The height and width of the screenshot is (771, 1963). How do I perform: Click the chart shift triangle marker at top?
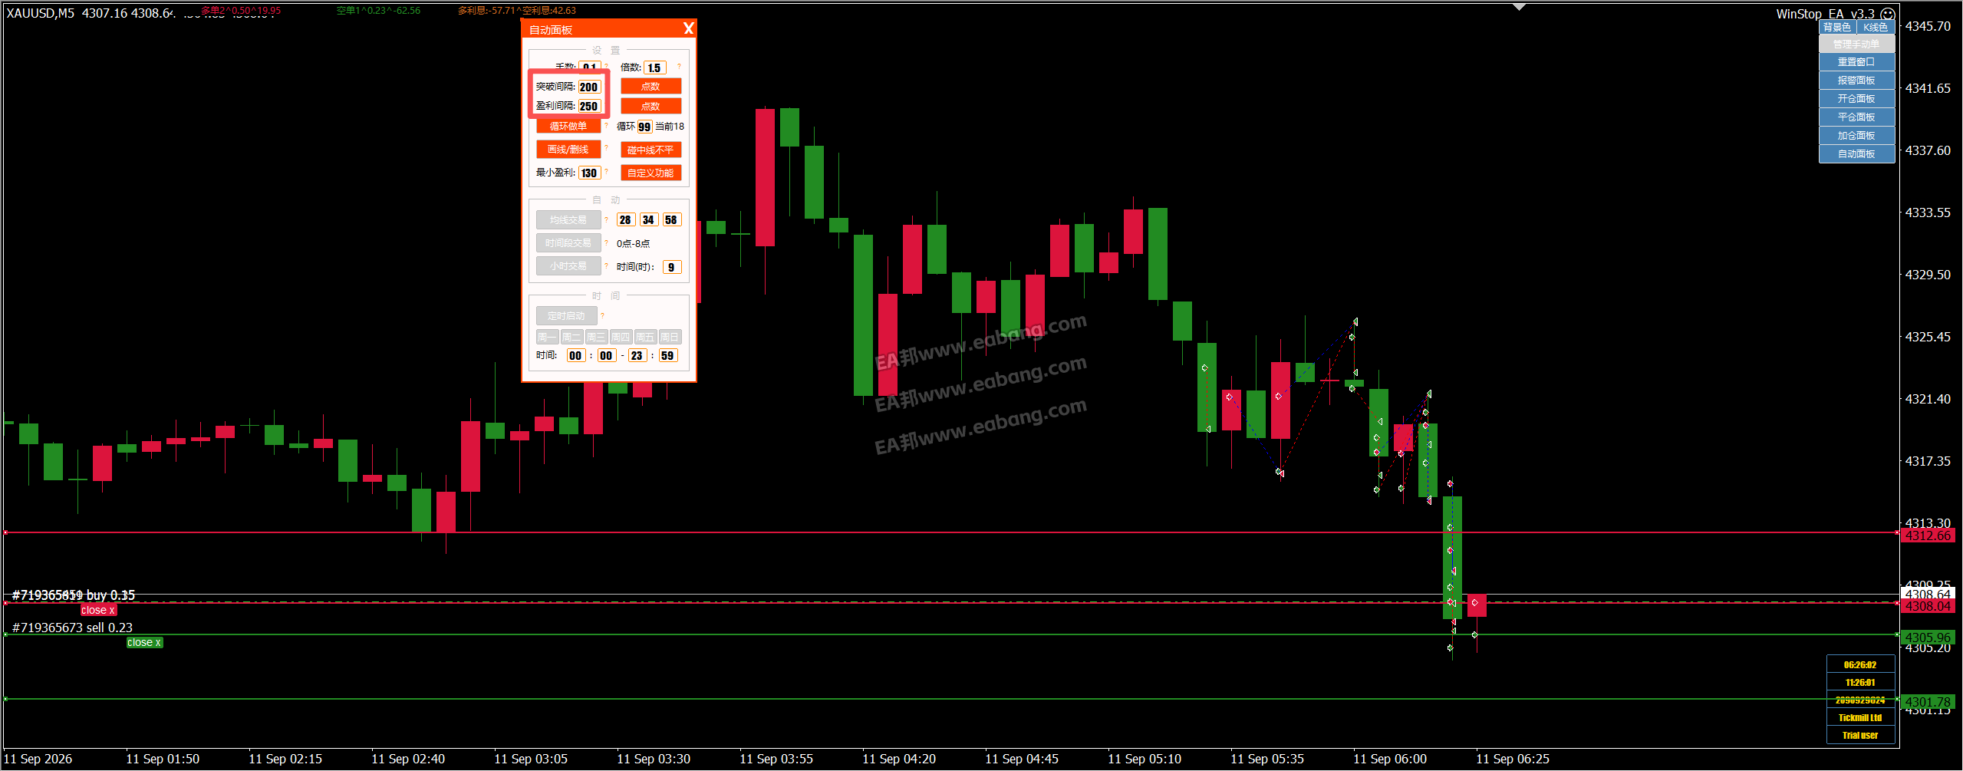1520,7
